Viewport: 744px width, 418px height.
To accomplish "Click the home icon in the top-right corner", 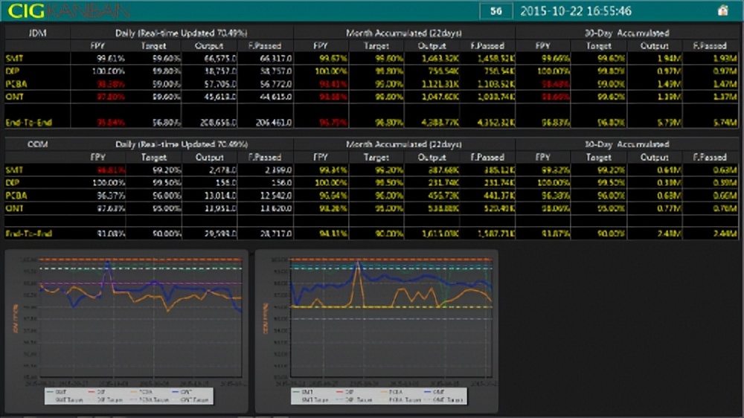I will (x=722, y=10).
